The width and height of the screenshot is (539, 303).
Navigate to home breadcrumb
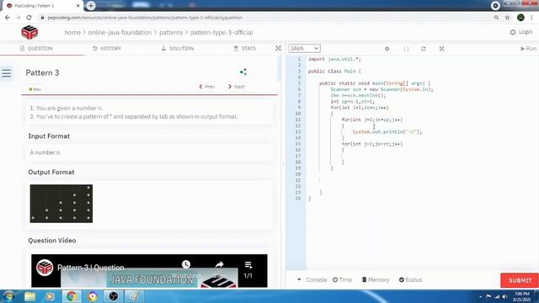72,32
